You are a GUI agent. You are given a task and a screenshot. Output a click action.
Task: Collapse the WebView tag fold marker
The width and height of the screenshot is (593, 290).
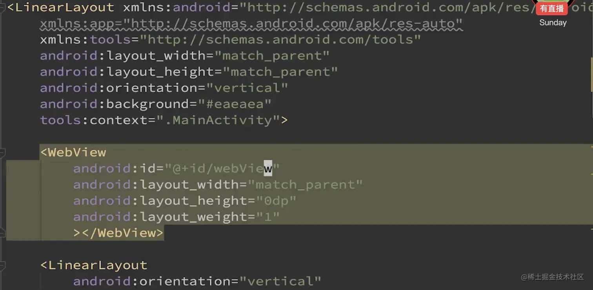coord(2,152)
